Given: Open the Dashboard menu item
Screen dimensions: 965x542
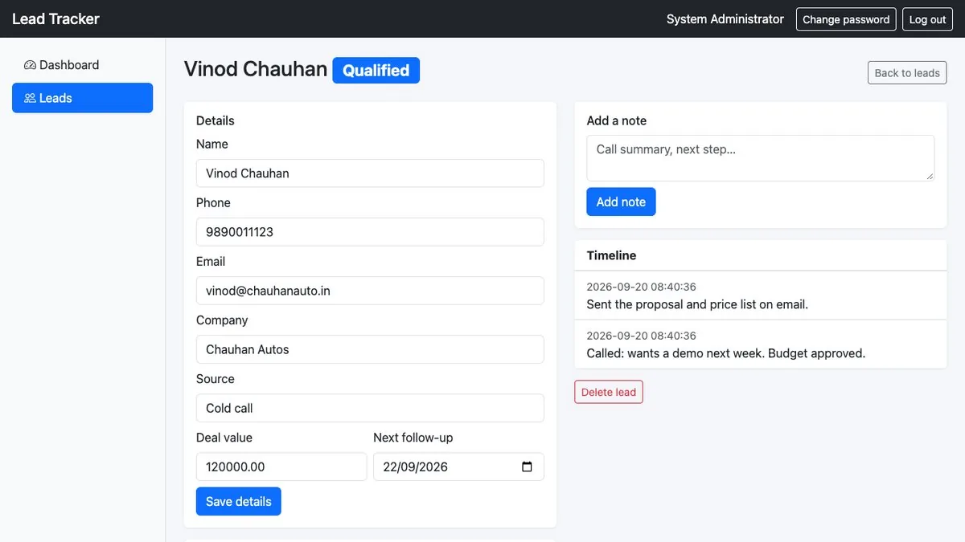Looking at the screenshot, I should click(x=82, y=65).
